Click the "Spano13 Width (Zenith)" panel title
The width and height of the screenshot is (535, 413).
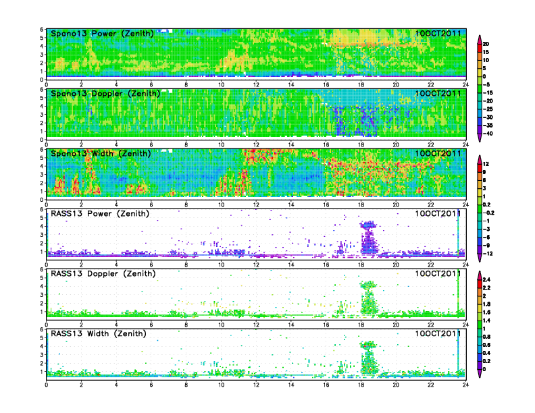[x=101, y=154]
